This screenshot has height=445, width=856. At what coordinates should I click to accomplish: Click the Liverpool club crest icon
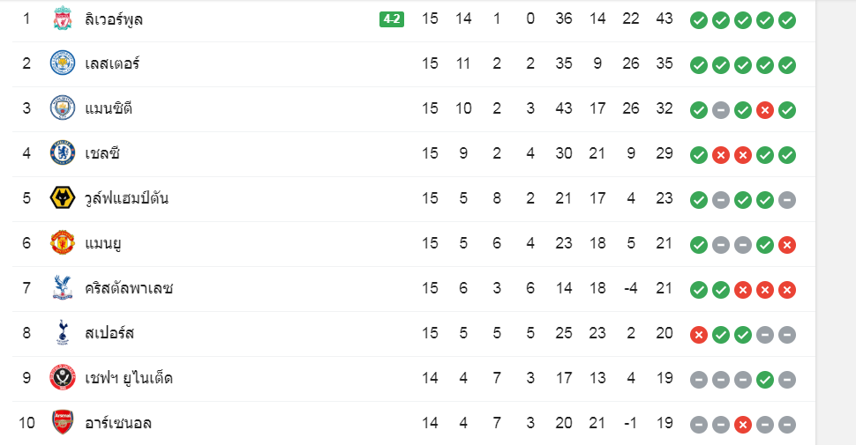pos(63,18)
